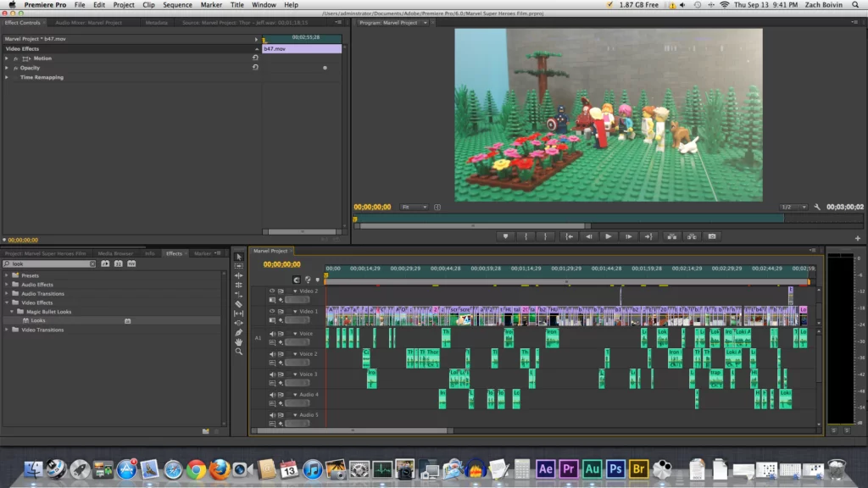Open Program monitor settings wrench
The image size is (868, 488).
pyautogui.click(x=817, y=207)
